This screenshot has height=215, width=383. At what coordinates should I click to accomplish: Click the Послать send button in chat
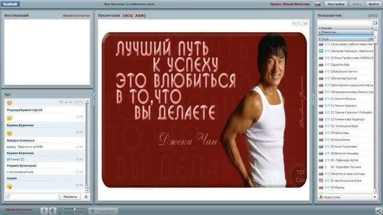click(x=70, y=196)
